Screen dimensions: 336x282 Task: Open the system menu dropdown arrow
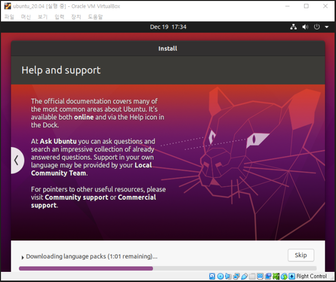(327, 27)
